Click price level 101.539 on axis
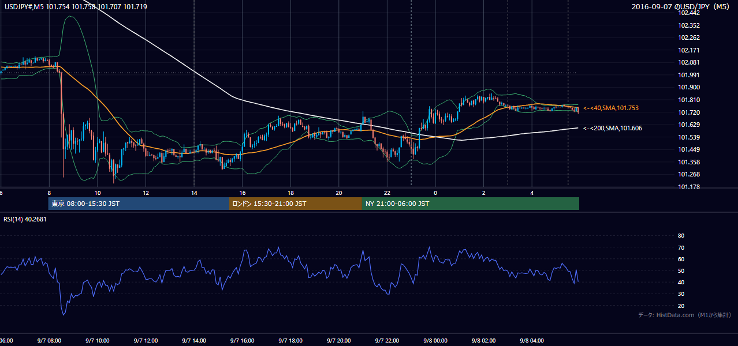Image resolution: width=738 pixels, height=346 pixels. 688,137
